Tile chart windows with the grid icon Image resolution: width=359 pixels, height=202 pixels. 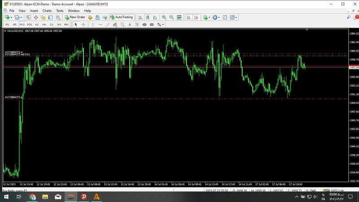coord(179,17)
